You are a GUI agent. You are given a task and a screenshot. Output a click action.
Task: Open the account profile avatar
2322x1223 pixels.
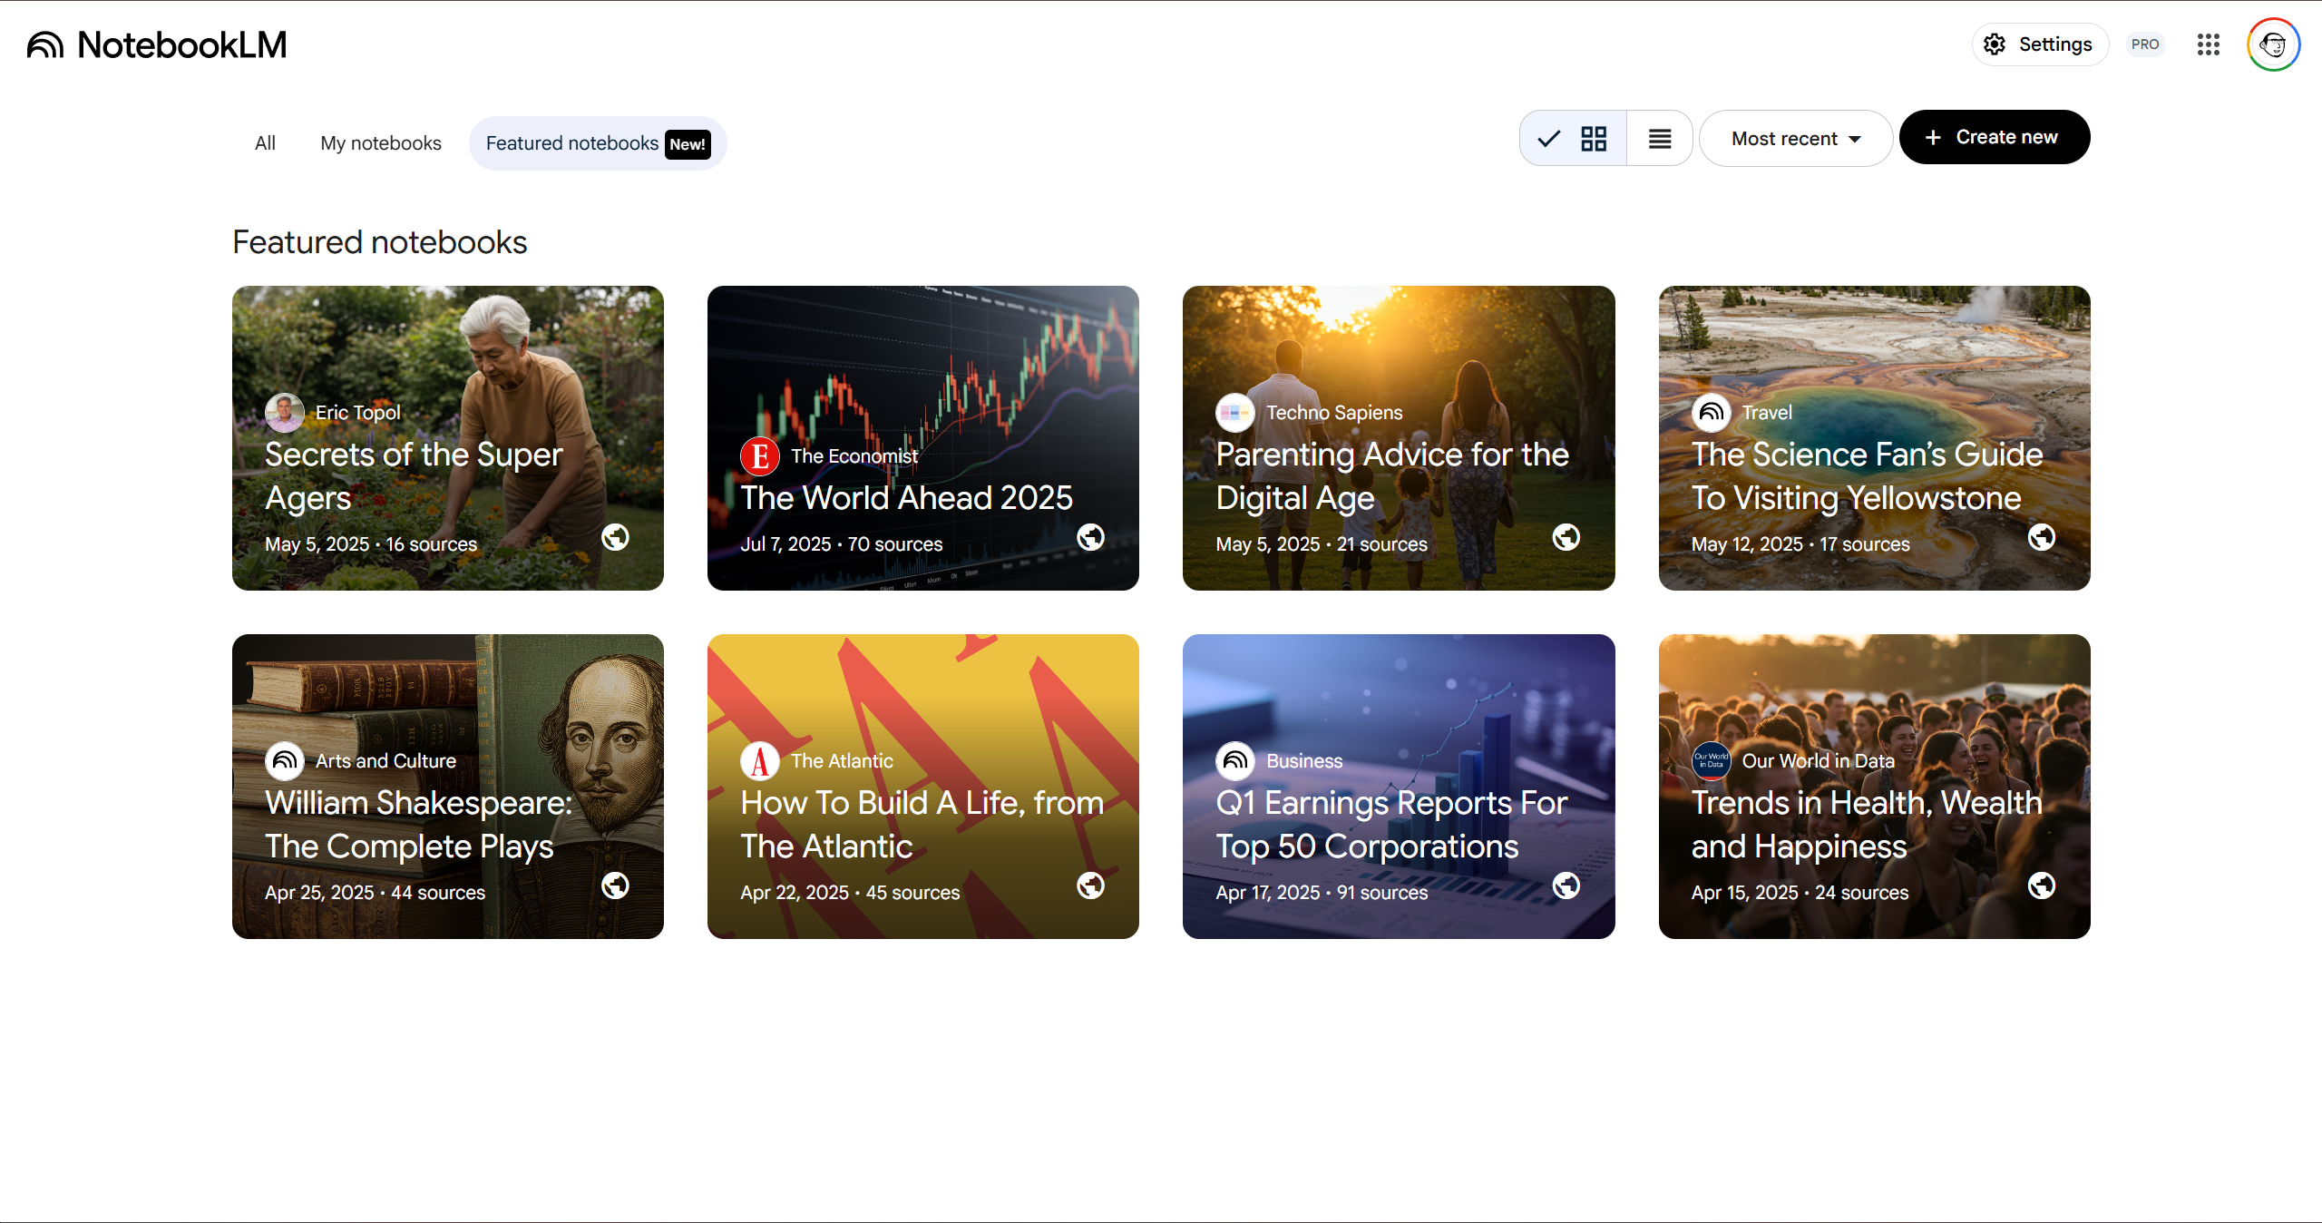[x=2273, y=44]
